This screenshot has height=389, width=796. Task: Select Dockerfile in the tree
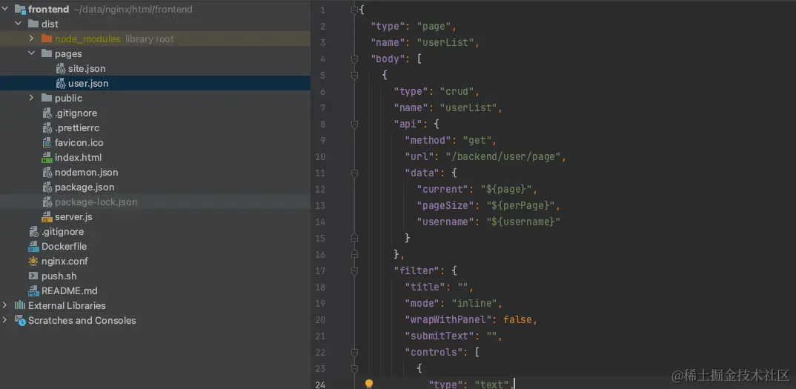64,246
